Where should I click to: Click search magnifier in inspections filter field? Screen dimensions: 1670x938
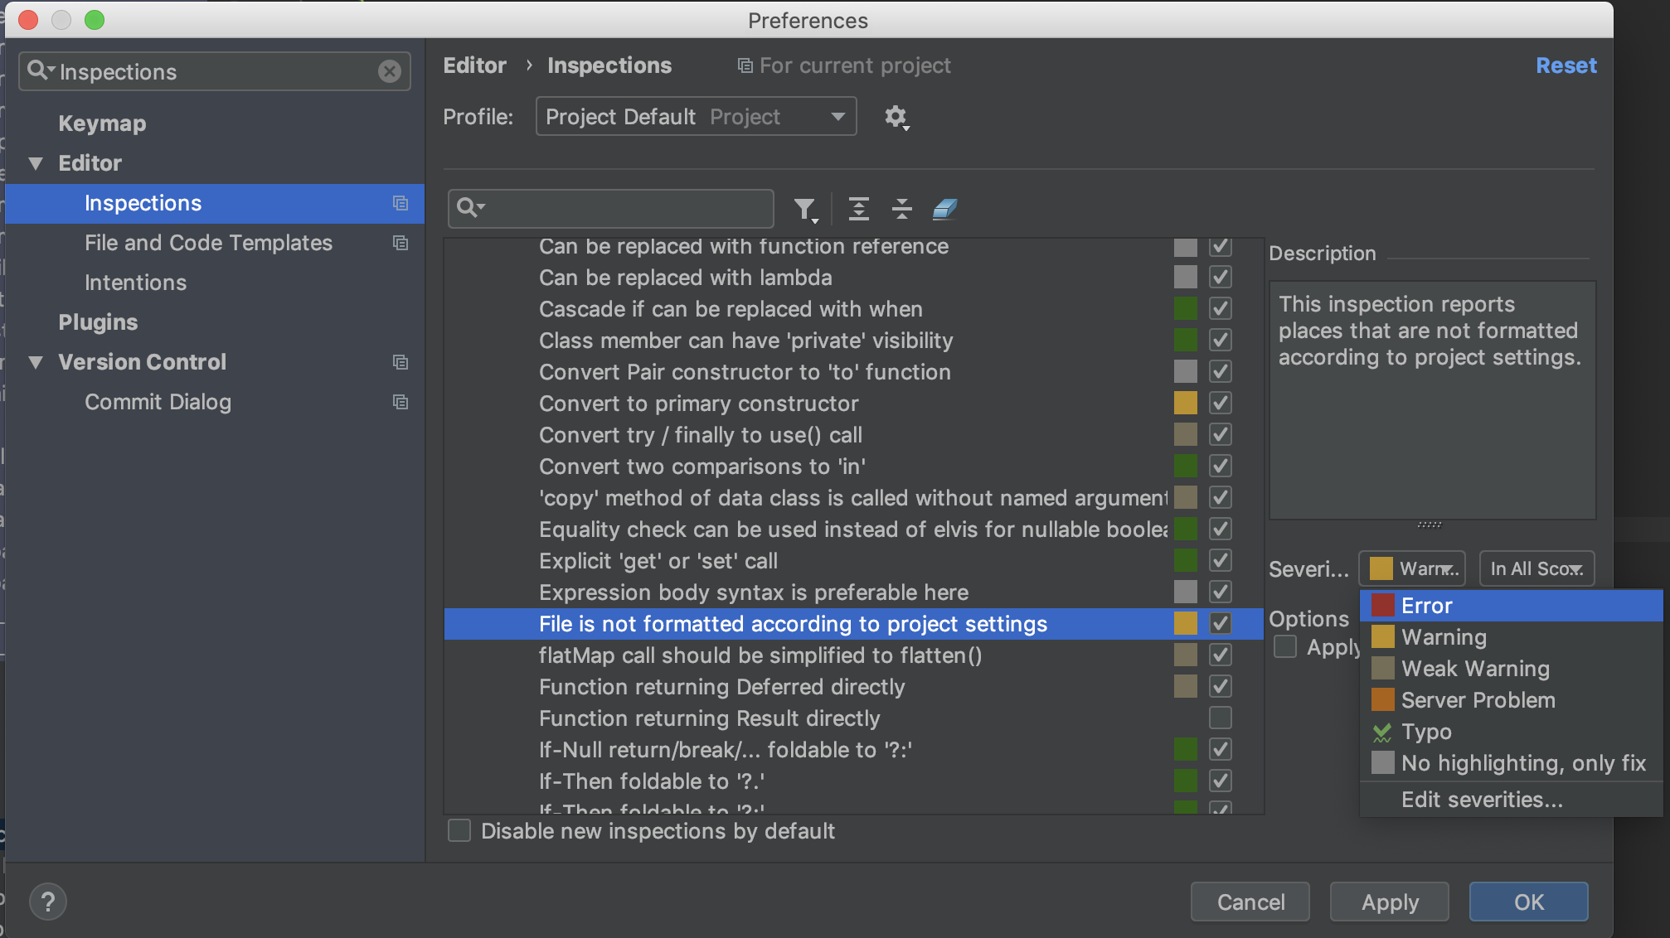(470, 207)
